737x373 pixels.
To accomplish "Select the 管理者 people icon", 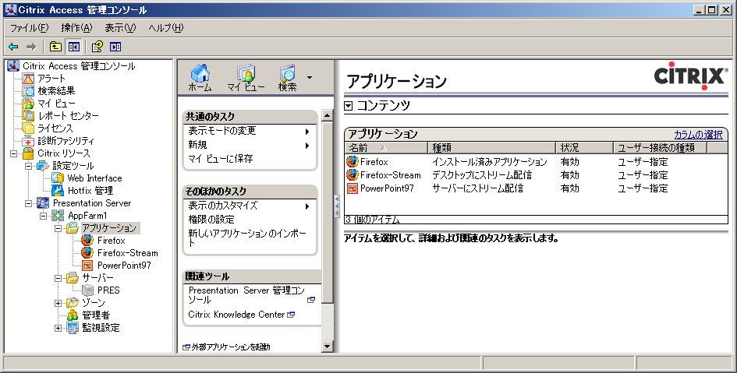I will (73, 315).
